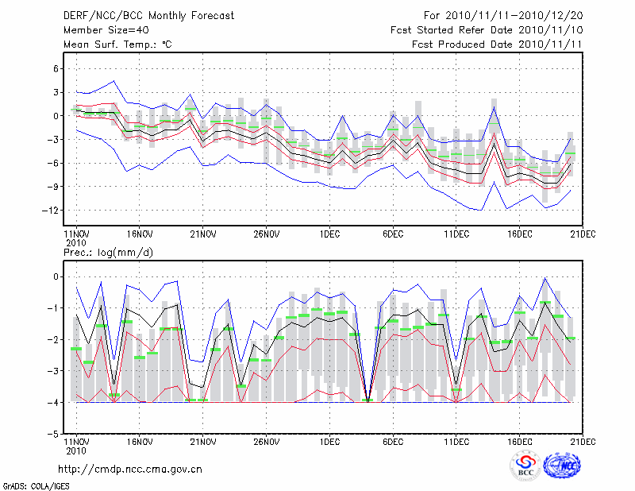Select 16NOV tick on precipitation chart axis
Screen dimensions: 635x491
(139, 442)
